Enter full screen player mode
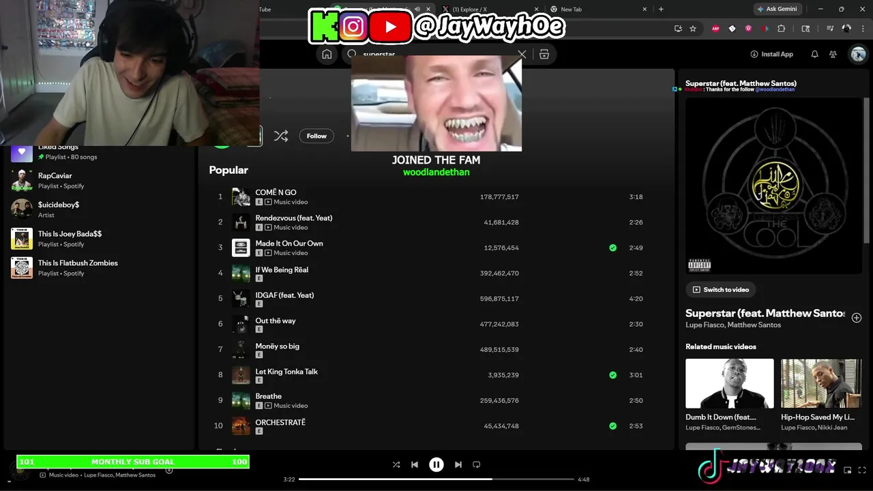The height and width of the screenshot is (491, 873). coord(862,470)
